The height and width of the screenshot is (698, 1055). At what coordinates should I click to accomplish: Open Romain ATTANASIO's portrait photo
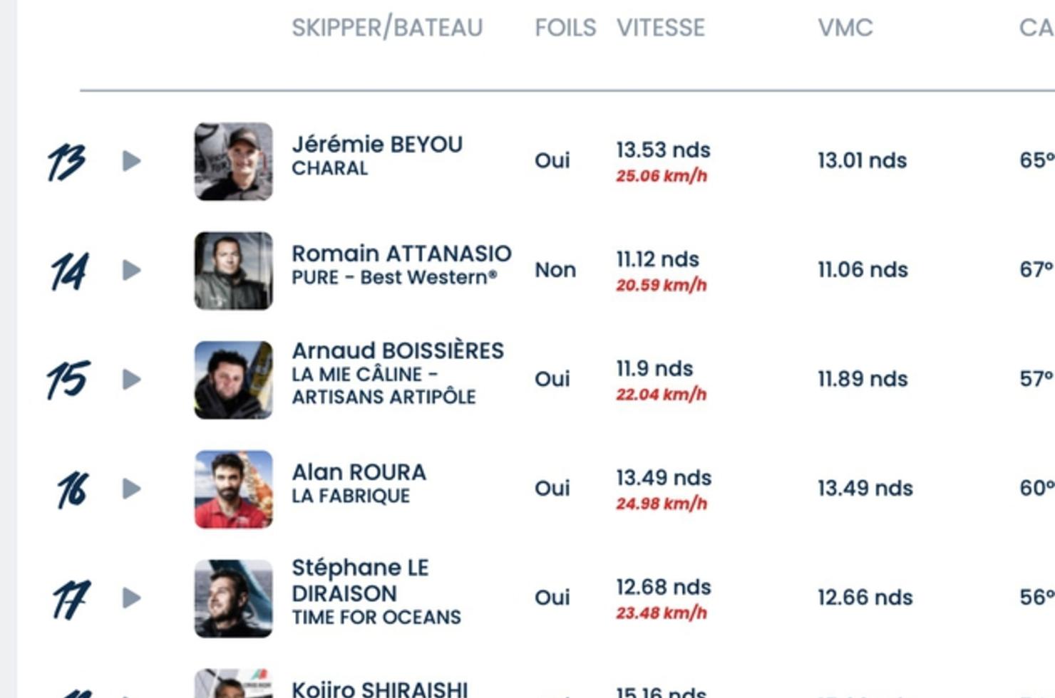pos(234,271)
